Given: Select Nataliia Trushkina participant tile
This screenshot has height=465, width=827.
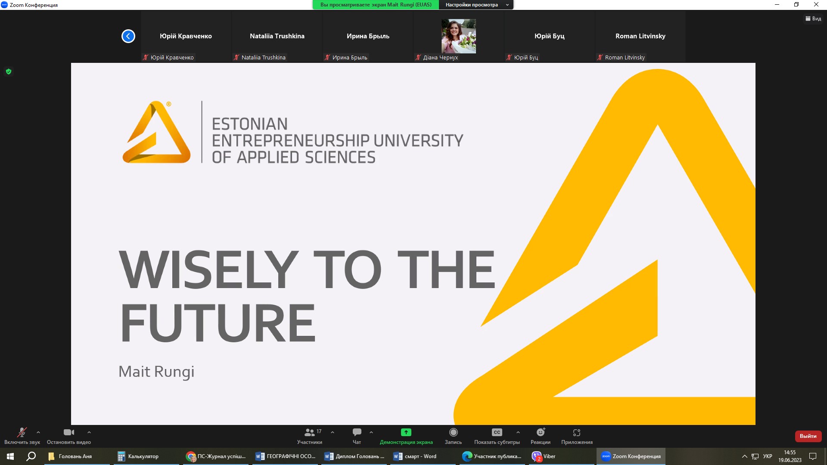Looking at the screenshot, I should click(277, 36).
